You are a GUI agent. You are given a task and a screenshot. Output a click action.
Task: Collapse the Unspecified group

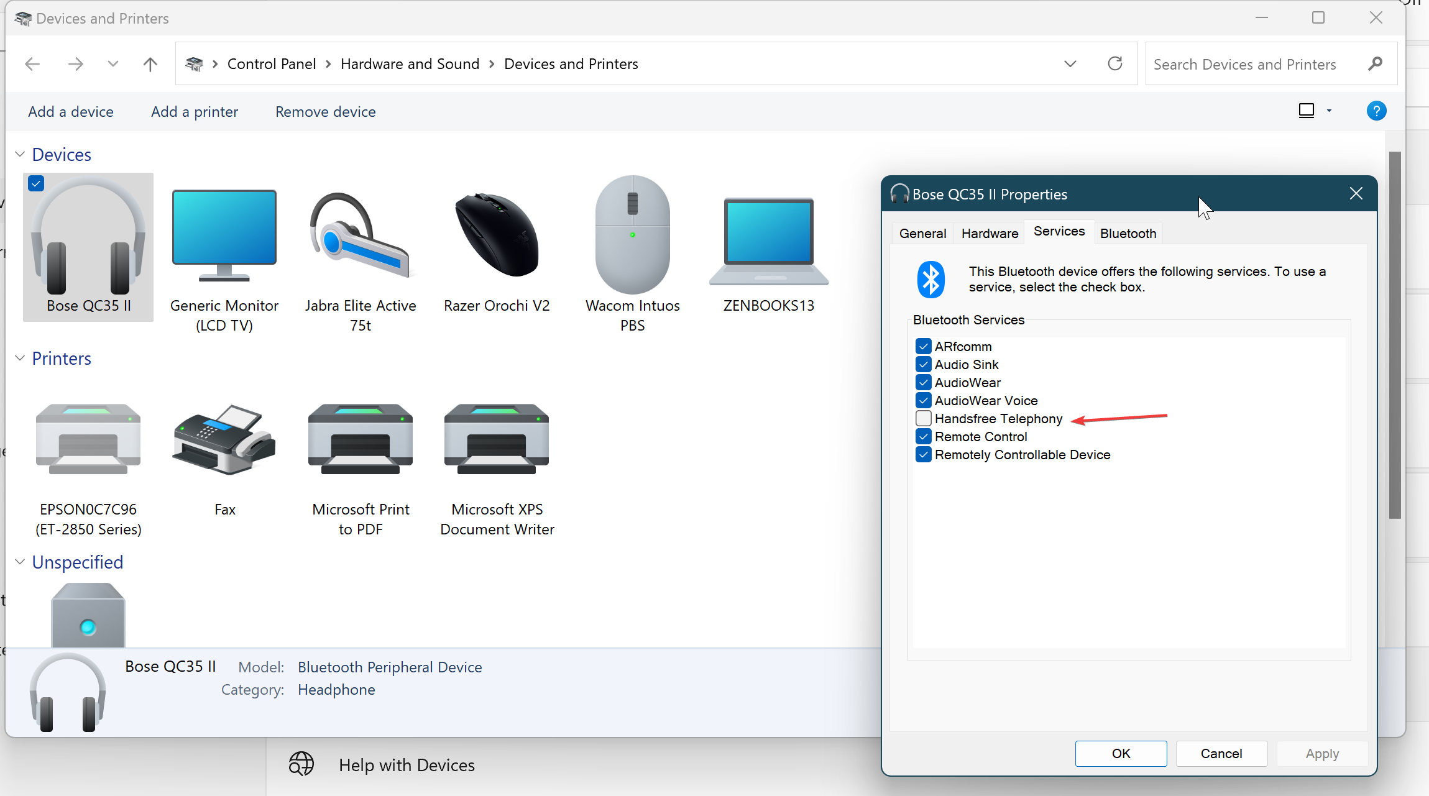pos(20,562)
